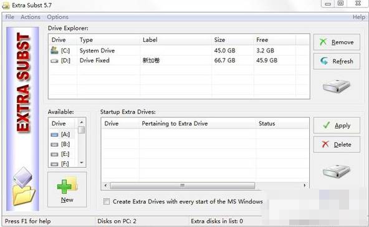Close the Extra Subst window
Image resolution: width=369 pixels, height=227 pixels.
coord(358,4)
